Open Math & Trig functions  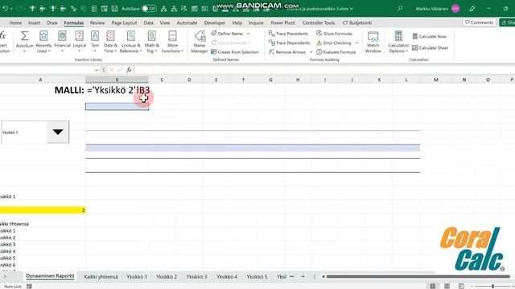click(x=152, y=42)
